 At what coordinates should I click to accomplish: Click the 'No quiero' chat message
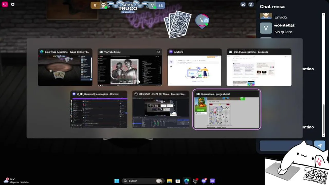[x=283, y=32]
